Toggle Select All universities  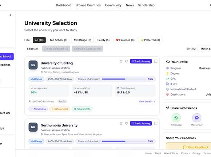click(33, 49)
